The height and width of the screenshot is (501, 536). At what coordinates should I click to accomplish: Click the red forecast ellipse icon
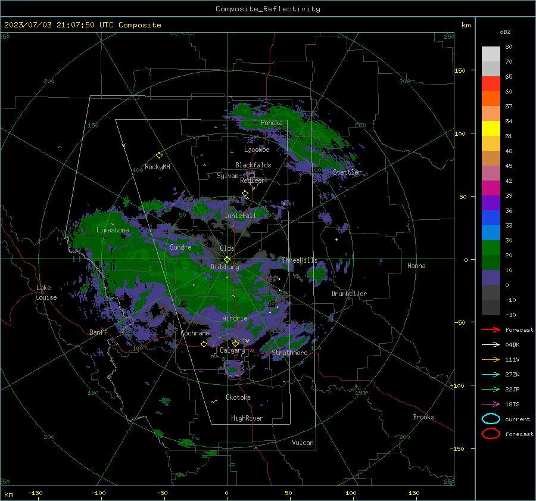491,434
